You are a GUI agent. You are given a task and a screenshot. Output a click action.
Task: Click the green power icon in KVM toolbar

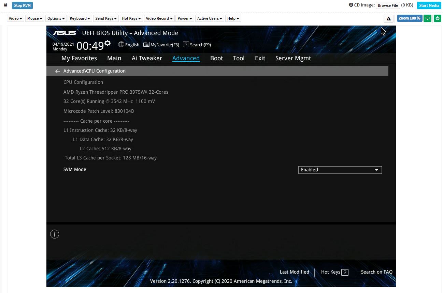(437, 18)
